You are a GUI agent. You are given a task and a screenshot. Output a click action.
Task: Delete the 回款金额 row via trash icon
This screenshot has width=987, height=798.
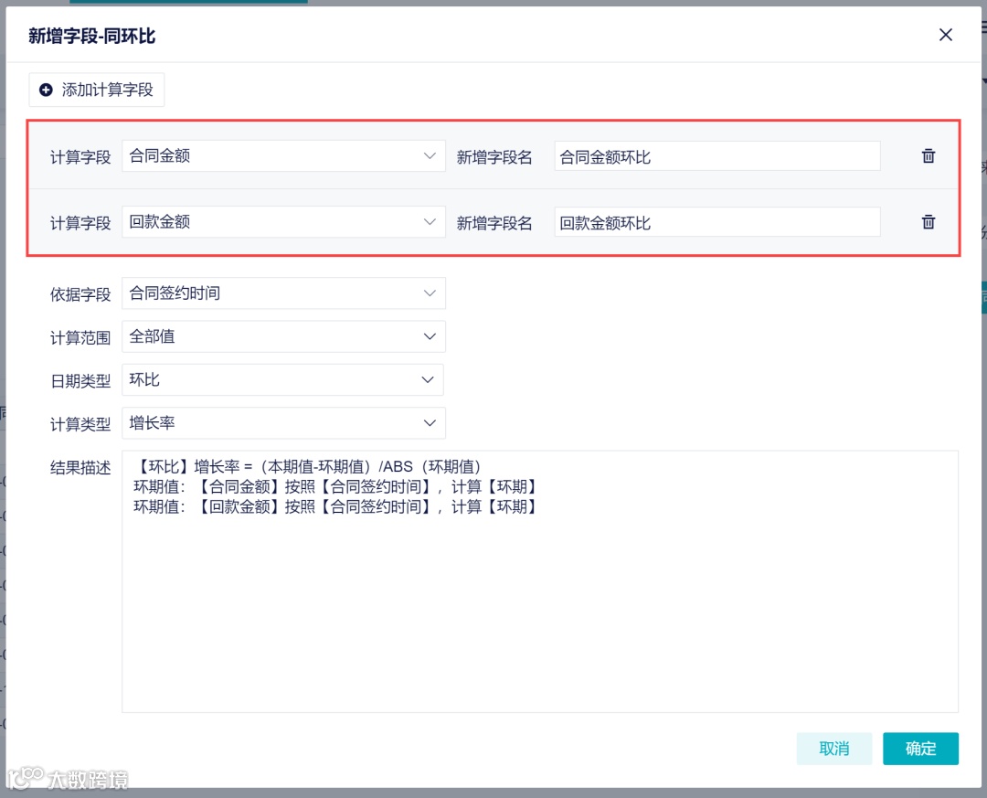pyautogui.click(x=929, y=221)
